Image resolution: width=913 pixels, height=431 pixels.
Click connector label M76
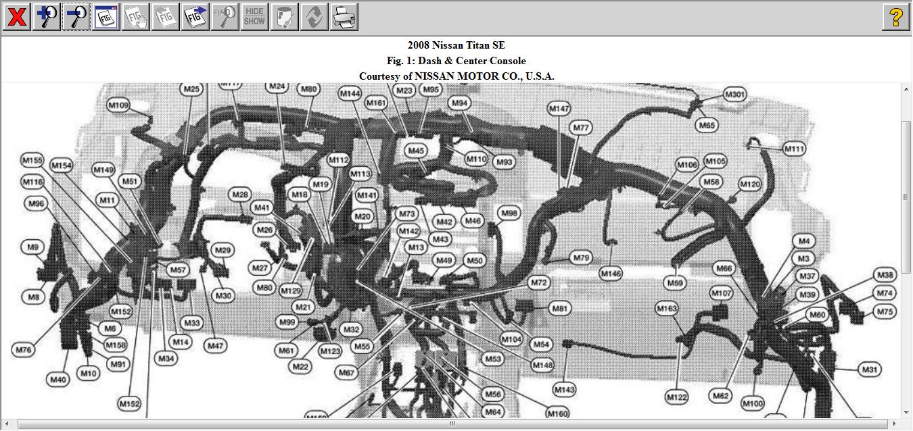pyautogui.click(x=22, y=350)
